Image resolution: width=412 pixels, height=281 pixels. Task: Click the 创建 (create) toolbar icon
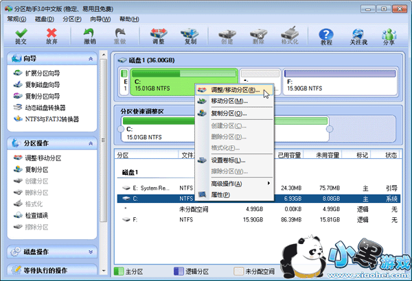click(x=227, y=36)
